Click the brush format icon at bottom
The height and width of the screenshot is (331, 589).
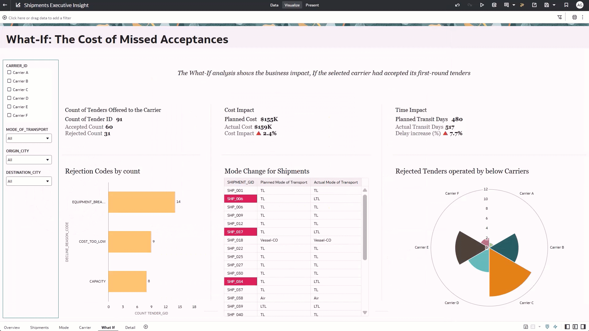(x=547, y=327)
